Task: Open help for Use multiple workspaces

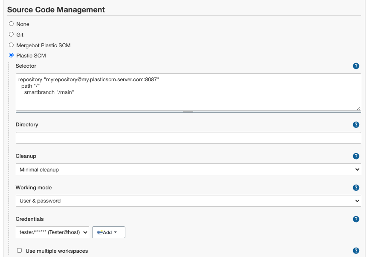Action: 356,251
